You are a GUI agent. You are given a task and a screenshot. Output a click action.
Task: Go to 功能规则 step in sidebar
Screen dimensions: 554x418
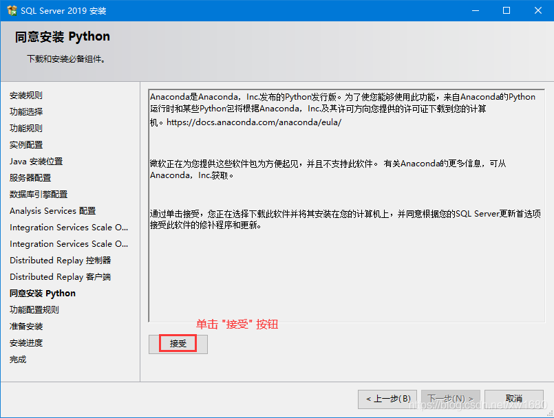coord(26,129)
